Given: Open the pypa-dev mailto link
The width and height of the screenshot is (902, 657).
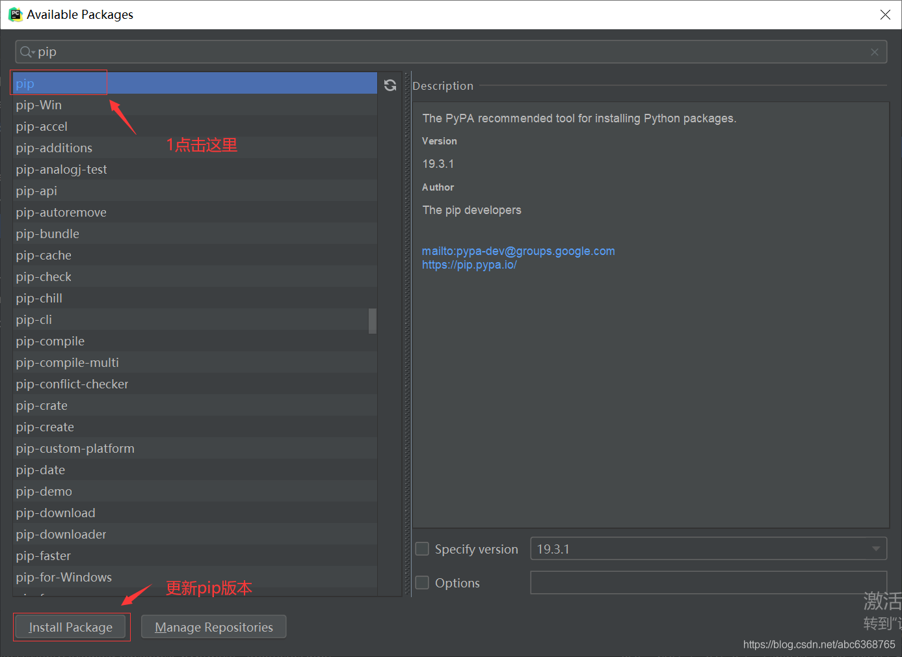Looking at the screenshot, I should [x=518, y=251].
